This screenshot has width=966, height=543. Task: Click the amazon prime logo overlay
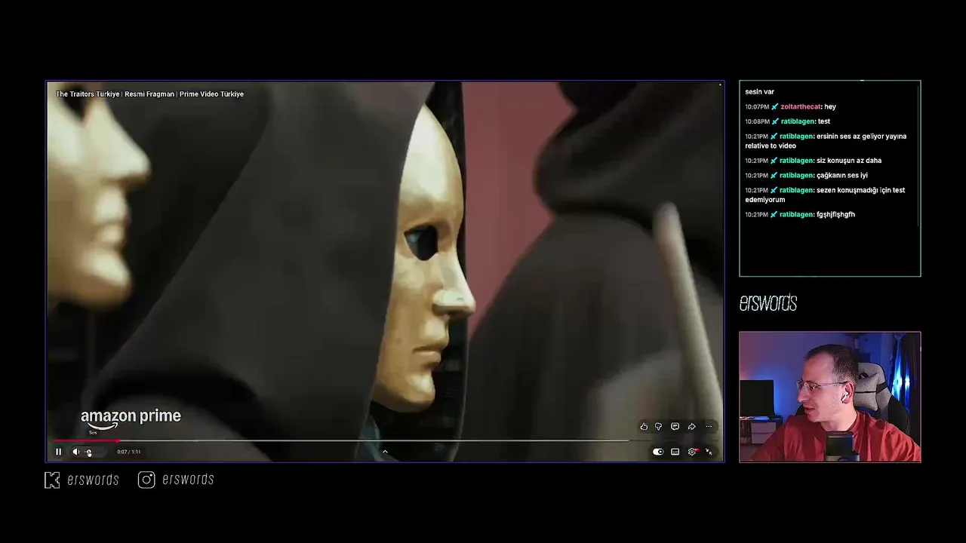(131, 419)
